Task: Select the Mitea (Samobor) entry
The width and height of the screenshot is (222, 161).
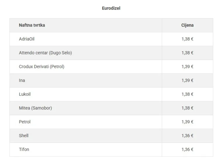Action: (x=35, y=108)
